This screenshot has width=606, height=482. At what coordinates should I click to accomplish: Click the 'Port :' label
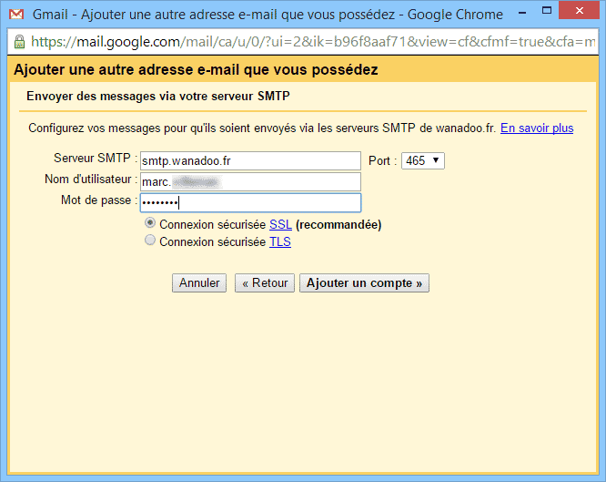click(x=382, y=160)
